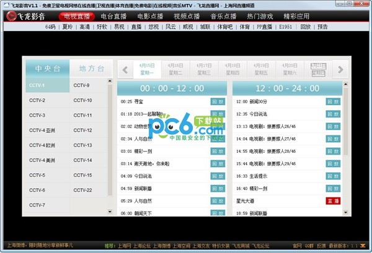The height and width of the screenshot is (253, 372).
Task: Click the next date arrow
Action: pyautogui.click(x=339, y=69)
